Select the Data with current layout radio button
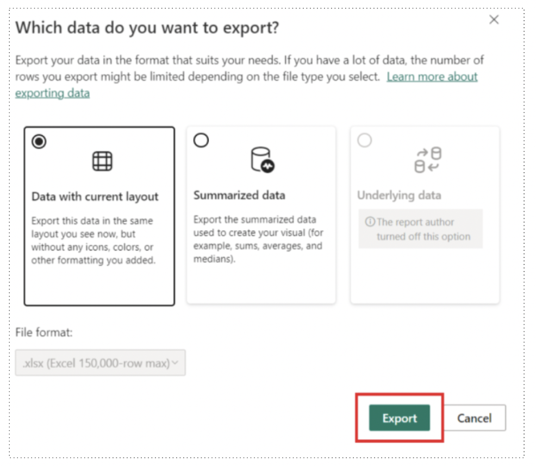Viewport: 536px width, 466px height. click(39, 141)
